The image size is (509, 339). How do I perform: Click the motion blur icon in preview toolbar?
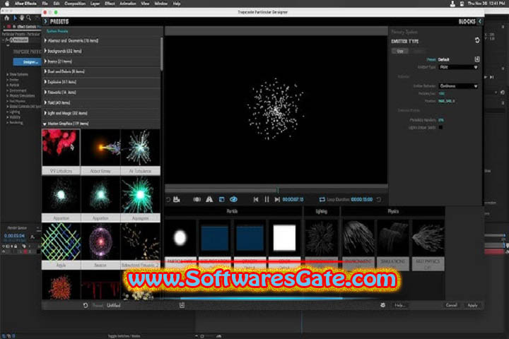click(197, 199)
